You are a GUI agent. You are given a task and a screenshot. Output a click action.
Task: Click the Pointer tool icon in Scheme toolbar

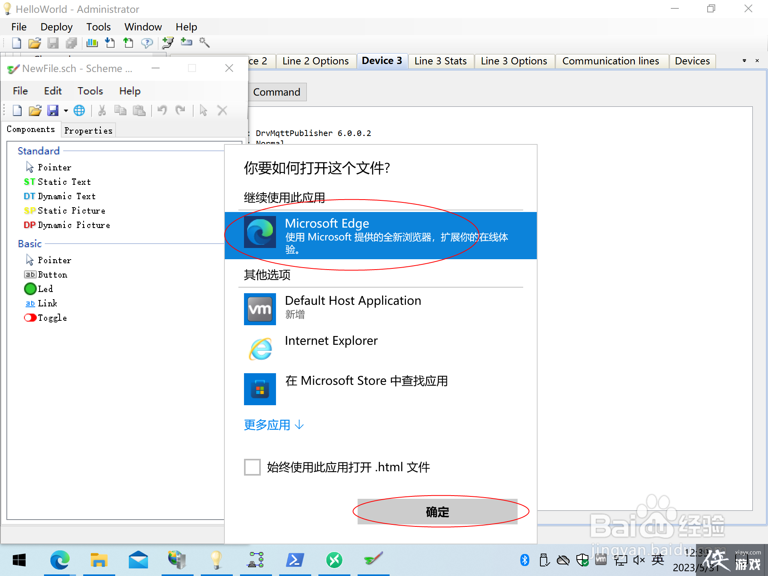click(204, 110)
